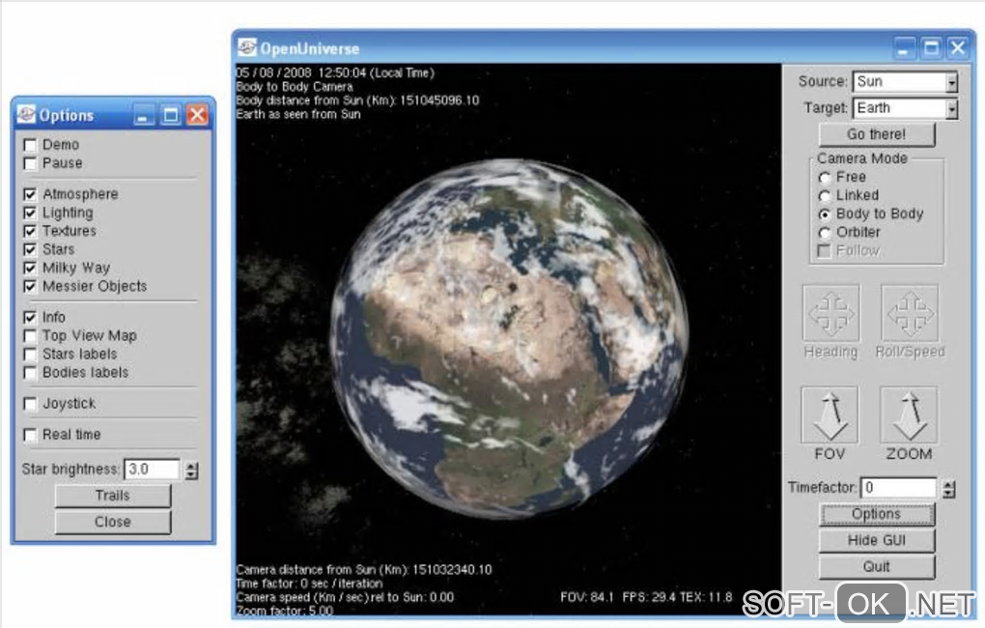The image size is (985, 628).
Task: Click the date and time readout text
Action: [x=335, y=72]
